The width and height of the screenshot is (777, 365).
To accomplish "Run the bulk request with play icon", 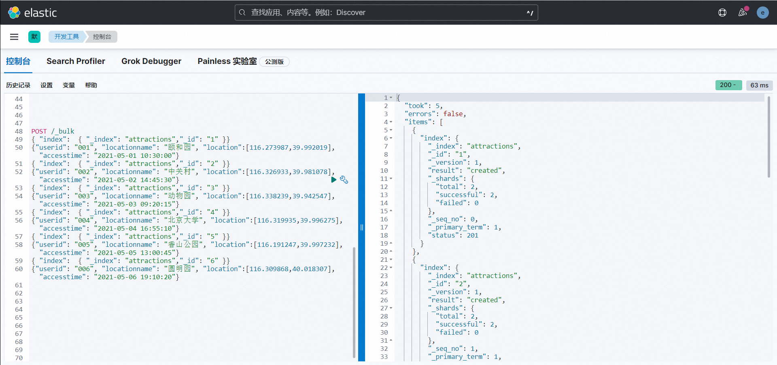I will point(334,180).
